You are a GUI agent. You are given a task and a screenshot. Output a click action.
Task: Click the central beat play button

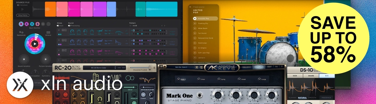point(35,44)
